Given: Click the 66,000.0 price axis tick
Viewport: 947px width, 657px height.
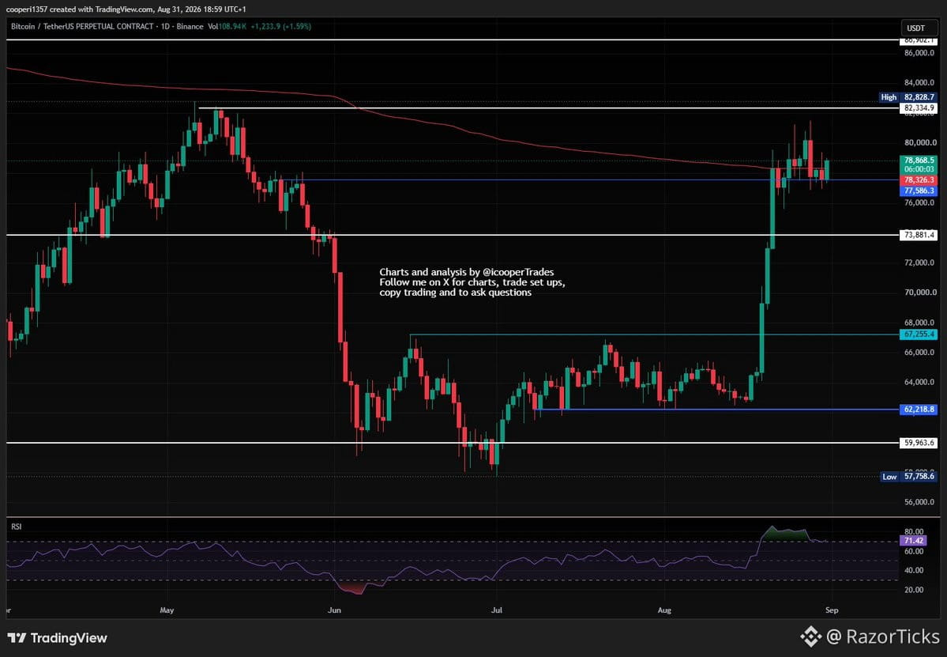Looking at the screenshot, I should (919, 353).
